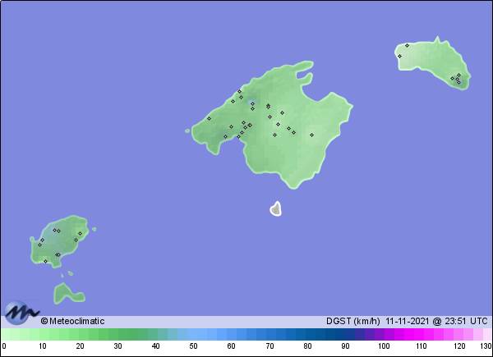Click the scale label 110
This screenshot has width=493, height=357.
click(x=422, y=346)
